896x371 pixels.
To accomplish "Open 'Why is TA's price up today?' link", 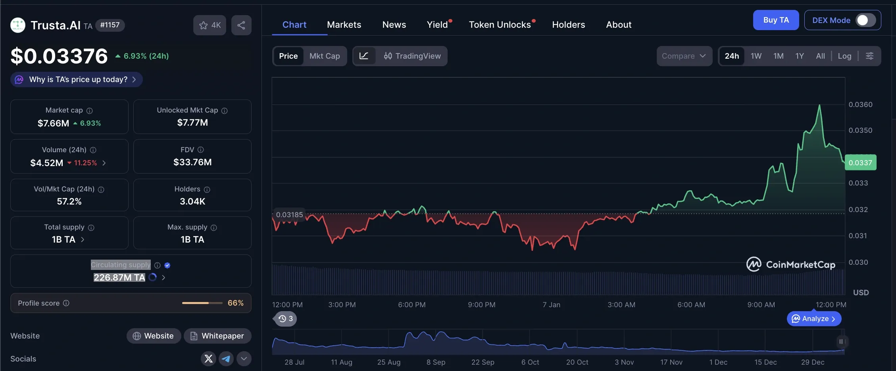I will tap(76, 79).
